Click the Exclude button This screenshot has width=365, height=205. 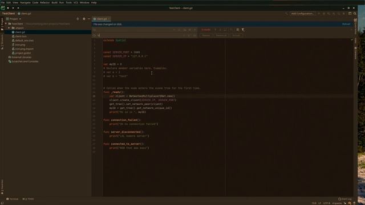tap(236, 35)
